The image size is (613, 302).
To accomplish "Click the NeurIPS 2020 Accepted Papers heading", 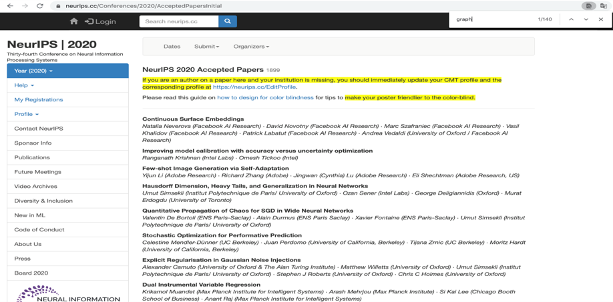I will 203,70.
